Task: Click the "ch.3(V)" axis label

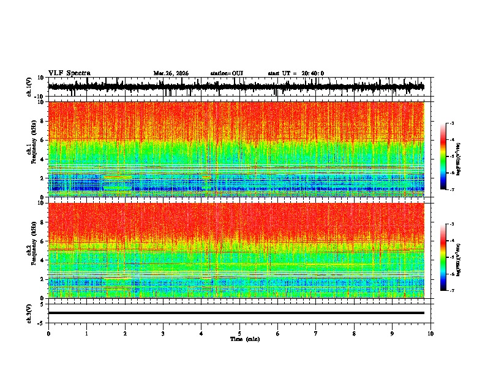Action: (x=29, y=313)
